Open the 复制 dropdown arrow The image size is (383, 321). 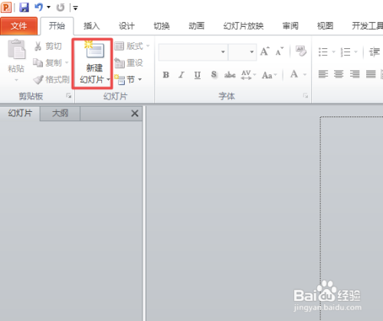(x=67, y=63)
